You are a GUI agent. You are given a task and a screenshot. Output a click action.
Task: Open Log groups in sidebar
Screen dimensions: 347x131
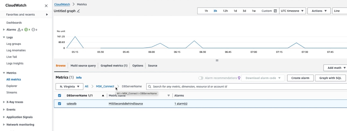(14, 44)
